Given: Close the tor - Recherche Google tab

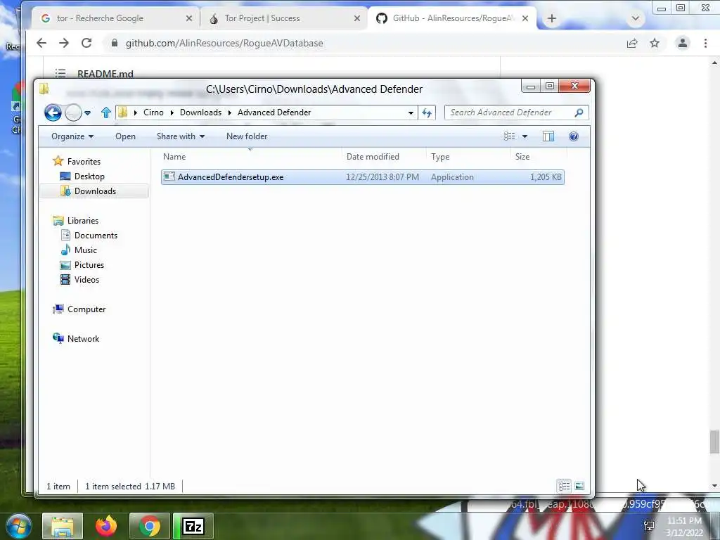Looking at the screenshot, I should [189, 18].
